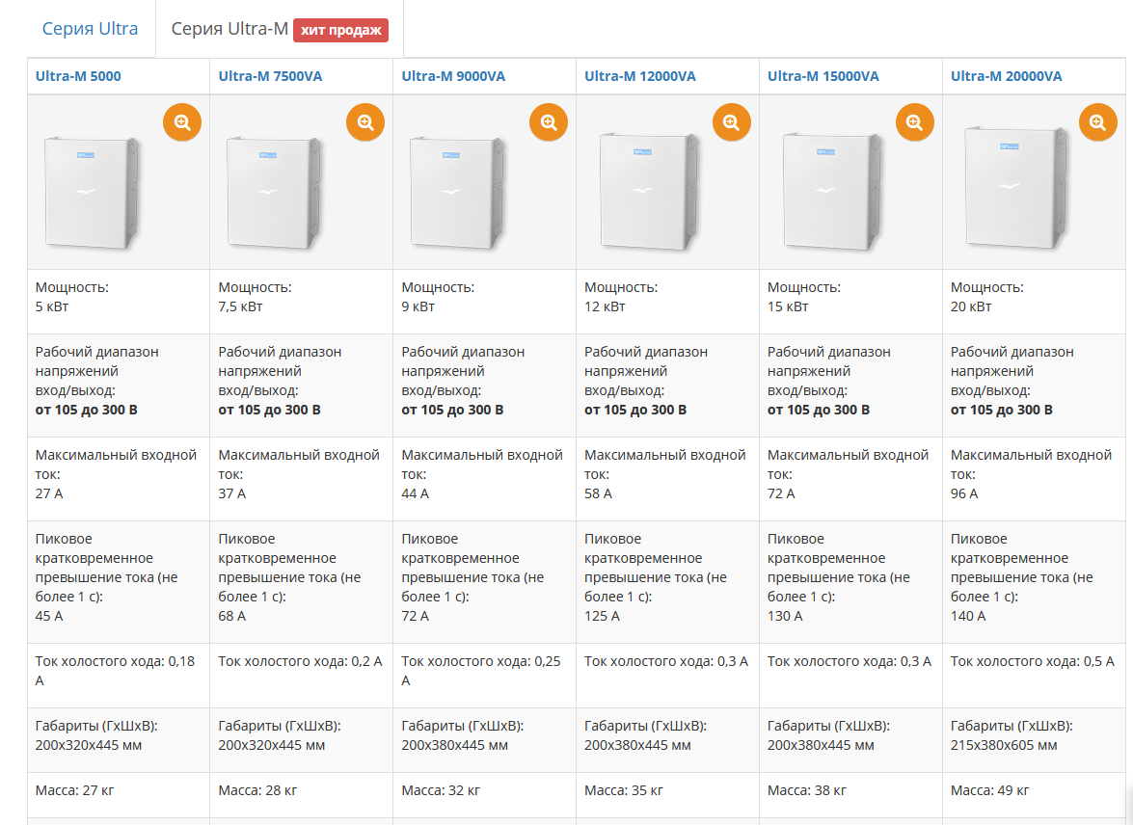Select the '68 А' peak current value
This screenshot has width=1133, height=825.
click(x=232, y=616)
